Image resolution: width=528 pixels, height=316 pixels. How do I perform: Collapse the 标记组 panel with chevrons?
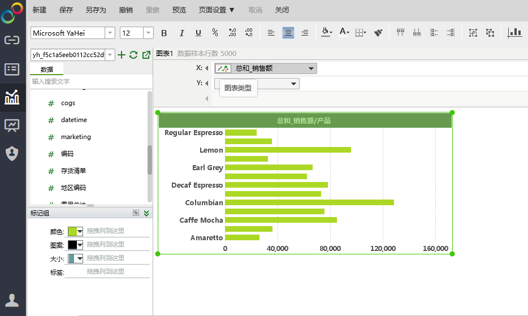tap(146, 213)
